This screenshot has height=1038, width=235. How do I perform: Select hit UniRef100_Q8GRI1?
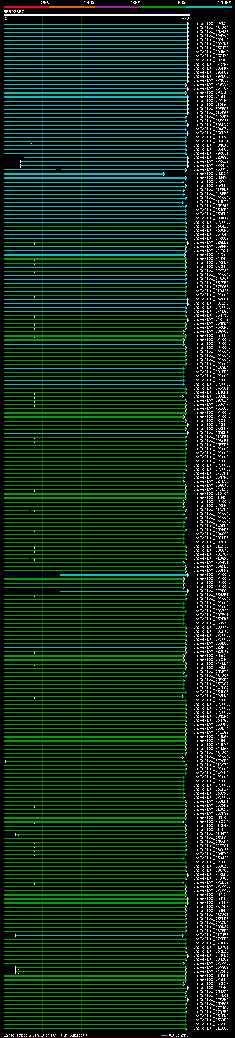[x=211, y=141]
